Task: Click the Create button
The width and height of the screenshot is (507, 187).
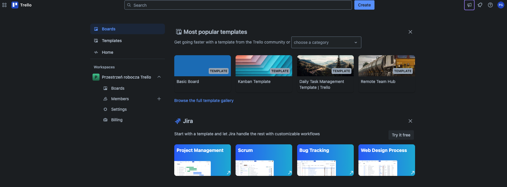Action: click(364, 5)
